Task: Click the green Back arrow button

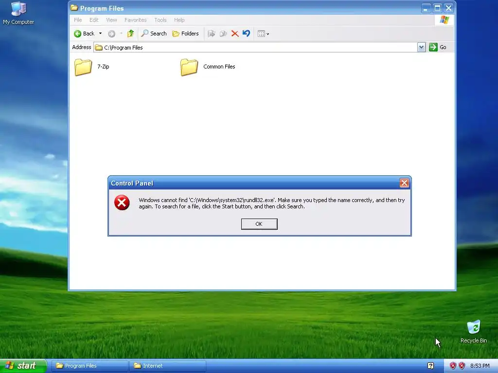Action: tap(84, 34)
